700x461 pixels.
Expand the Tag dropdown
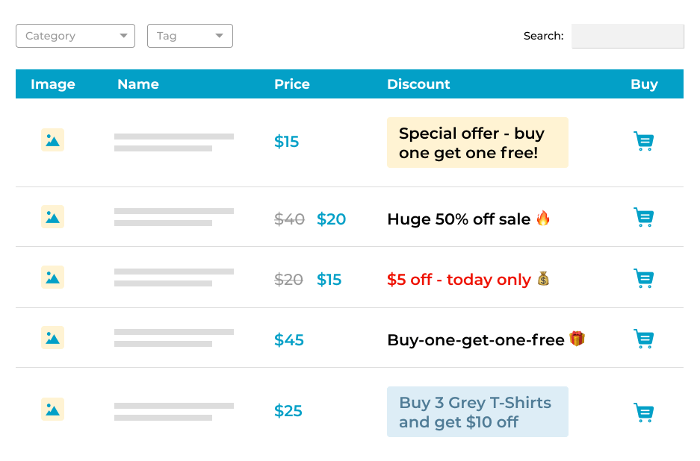tap(190, 35)
